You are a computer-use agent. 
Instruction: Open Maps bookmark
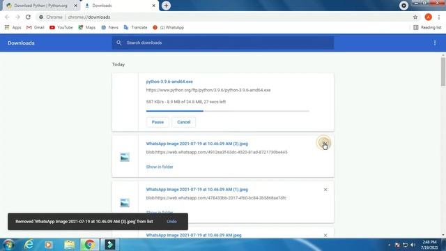click(x=86, y=27)
